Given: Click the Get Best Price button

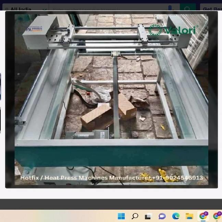Looking at the screenshot, I should tap(212, 9).
